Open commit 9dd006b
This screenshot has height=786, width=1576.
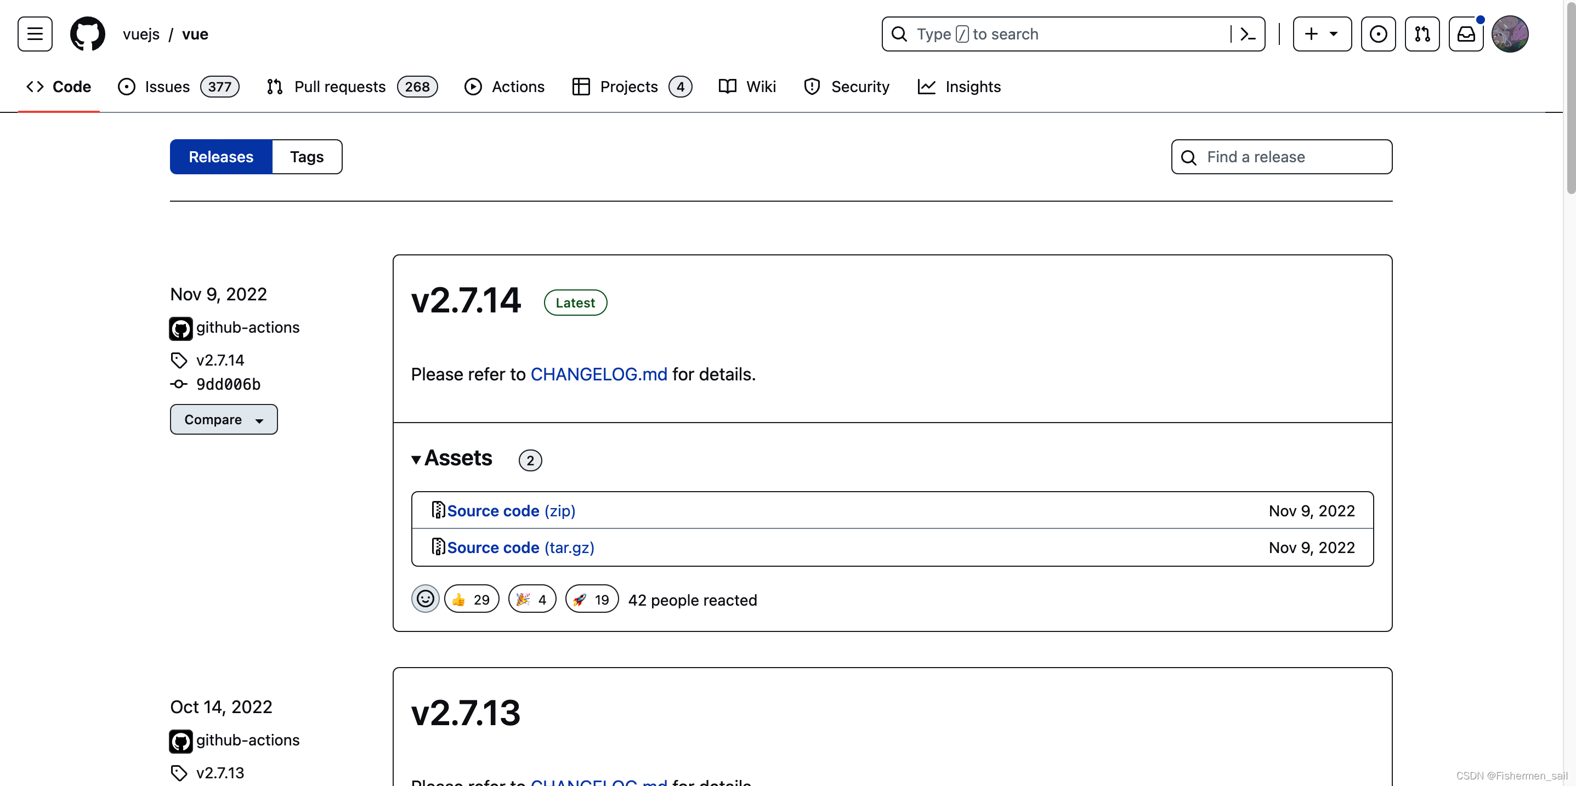[x=228, y=384]
